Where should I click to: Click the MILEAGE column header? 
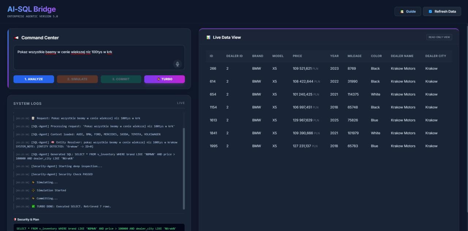[x=355, y=56]
